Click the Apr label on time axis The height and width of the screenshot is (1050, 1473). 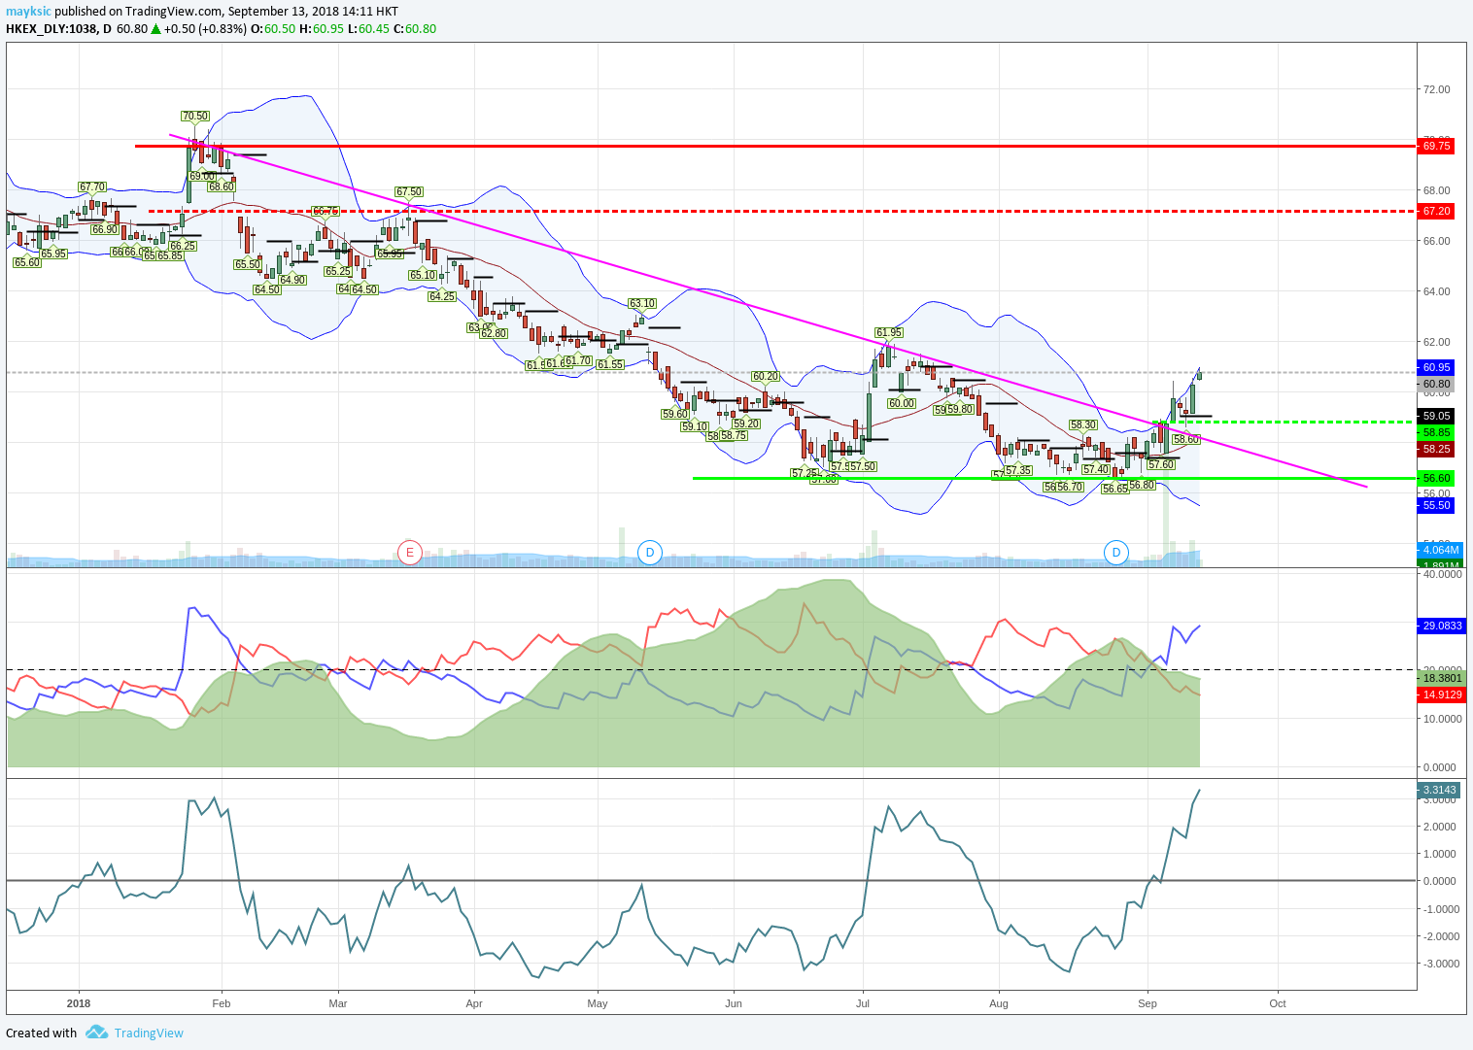[474, 1003]
